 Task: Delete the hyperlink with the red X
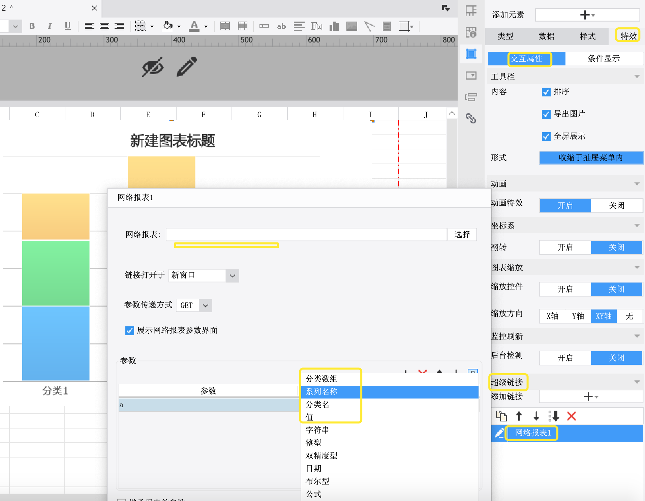[x=572, y=416]
